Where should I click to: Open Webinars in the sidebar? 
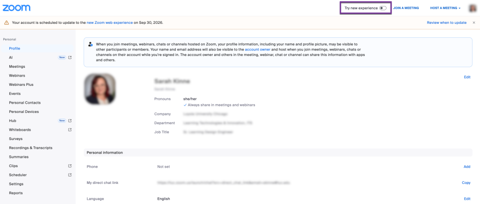click(17, 76)
